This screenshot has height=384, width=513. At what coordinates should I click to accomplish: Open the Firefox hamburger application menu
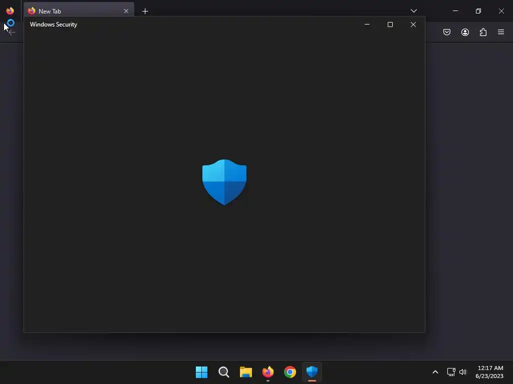[501, 32]
